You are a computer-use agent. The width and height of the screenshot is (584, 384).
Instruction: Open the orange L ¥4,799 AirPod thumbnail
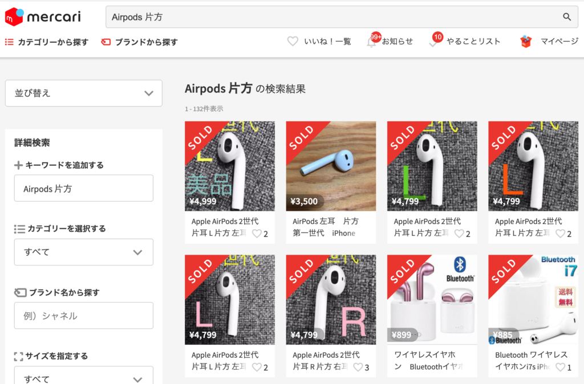tap(533, 166)
